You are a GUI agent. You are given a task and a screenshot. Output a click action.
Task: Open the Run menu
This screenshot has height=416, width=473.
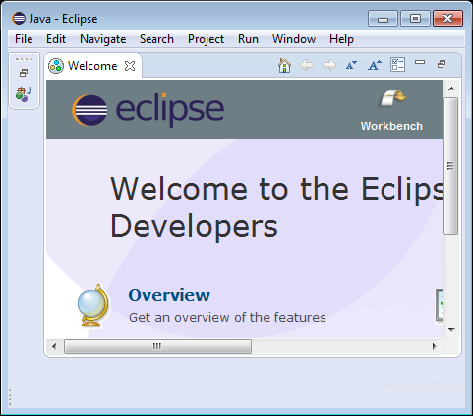point(248,39)
